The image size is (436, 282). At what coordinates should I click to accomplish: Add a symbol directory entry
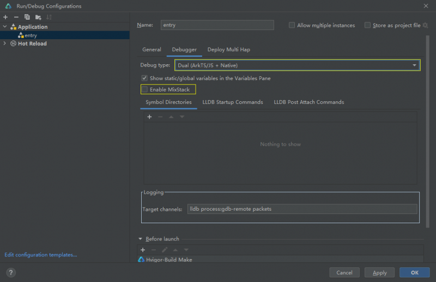(x=149, y=117)
